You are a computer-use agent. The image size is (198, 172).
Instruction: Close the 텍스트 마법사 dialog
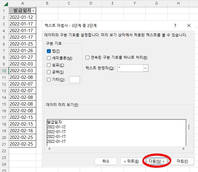pyautogui.click(x=189, y=25)
